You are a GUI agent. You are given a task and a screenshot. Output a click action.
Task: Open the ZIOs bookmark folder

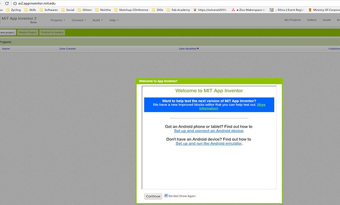click(x=157, y=10)
